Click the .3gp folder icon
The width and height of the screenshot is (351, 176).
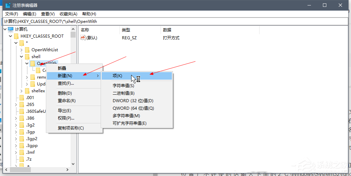point(22,132)
